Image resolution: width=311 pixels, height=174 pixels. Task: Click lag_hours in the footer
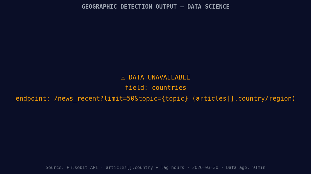pos(172,168)
